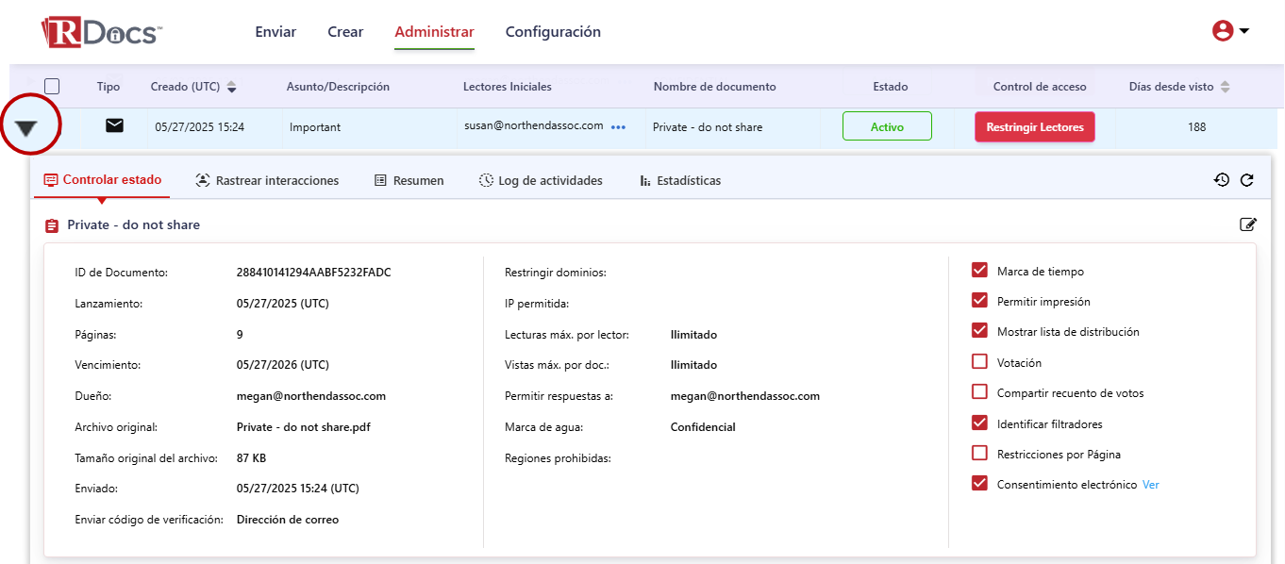Select all rows with header checkbox

click(x=52, y=86)
